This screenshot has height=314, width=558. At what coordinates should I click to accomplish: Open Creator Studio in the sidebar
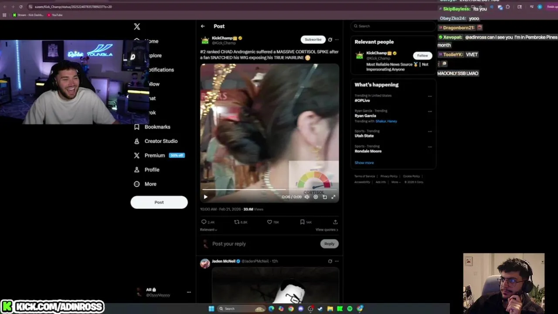point(156,141)
